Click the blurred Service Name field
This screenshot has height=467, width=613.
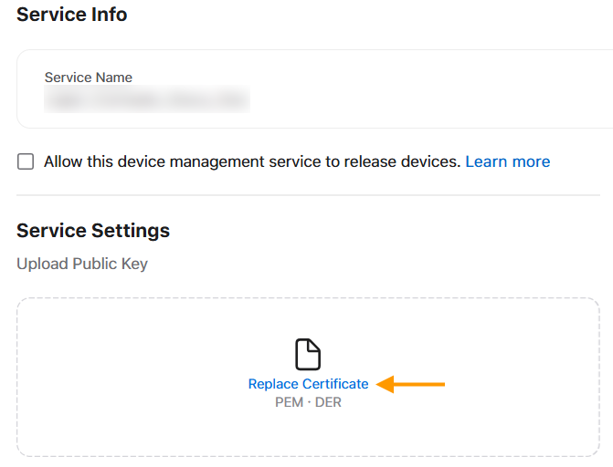coord(147,99)
